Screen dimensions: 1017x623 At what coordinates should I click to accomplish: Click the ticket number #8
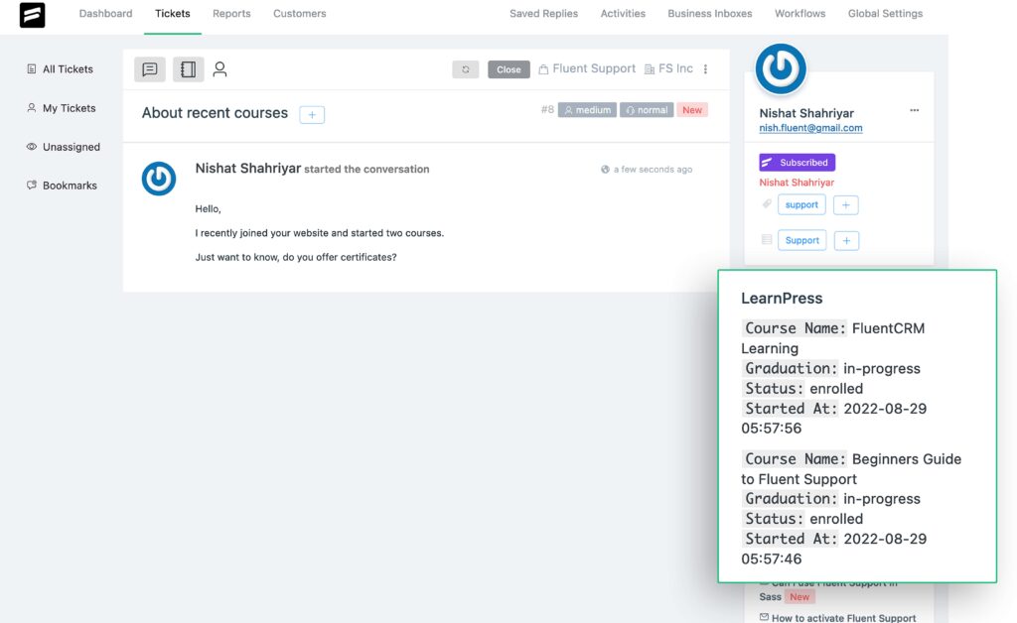tap(547, 109)
